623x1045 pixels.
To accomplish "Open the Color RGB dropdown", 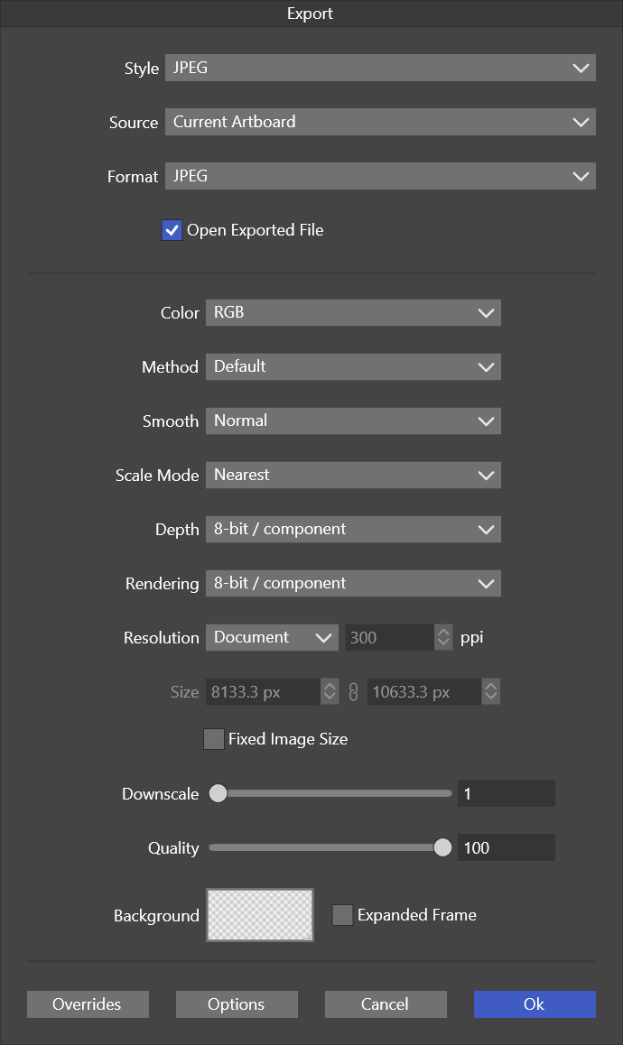I will (x=353, y=312).
